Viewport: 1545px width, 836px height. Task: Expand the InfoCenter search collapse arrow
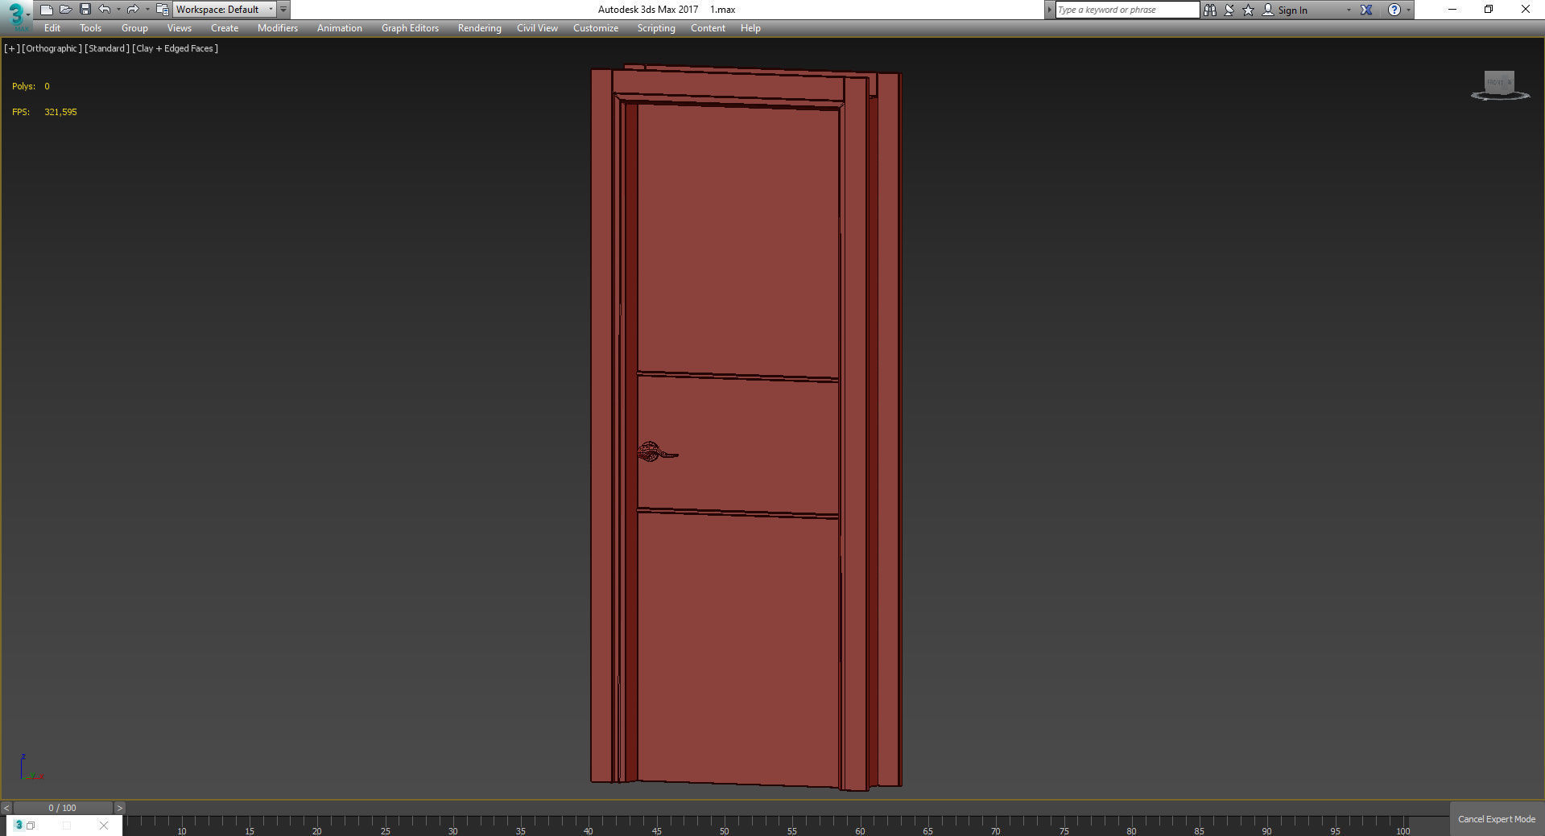[1049, 10]
